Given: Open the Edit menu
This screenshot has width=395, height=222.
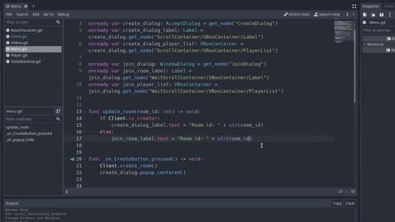Looking at the screenshot, I should pos(36,14).
